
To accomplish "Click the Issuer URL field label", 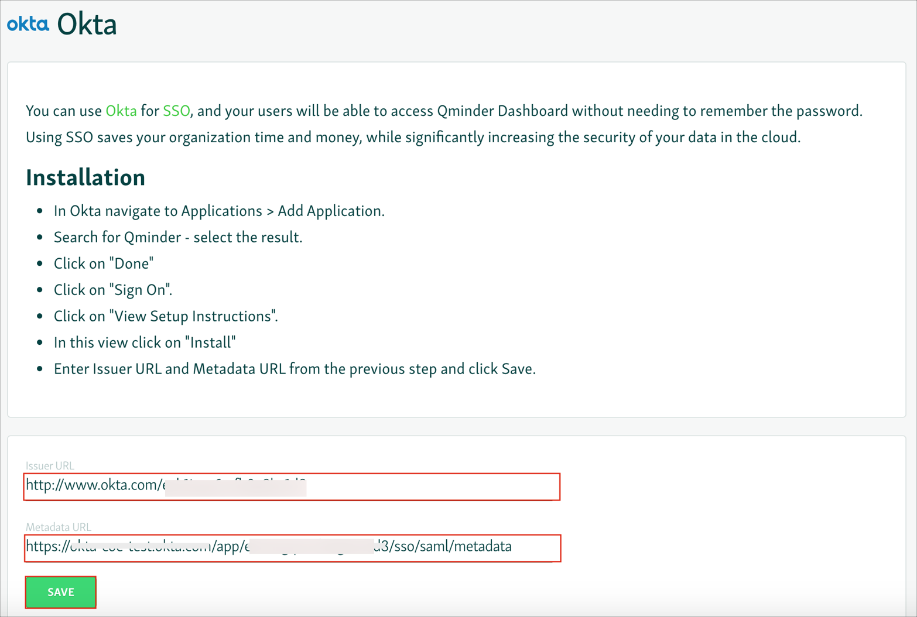I will tap(50, 465).
